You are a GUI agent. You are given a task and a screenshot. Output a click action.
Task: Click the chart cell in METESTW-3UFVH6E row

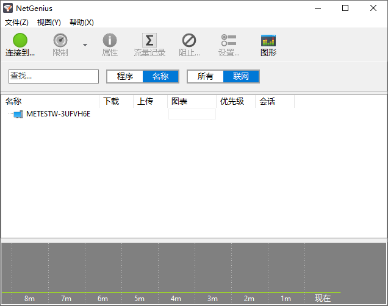[192, 114]
